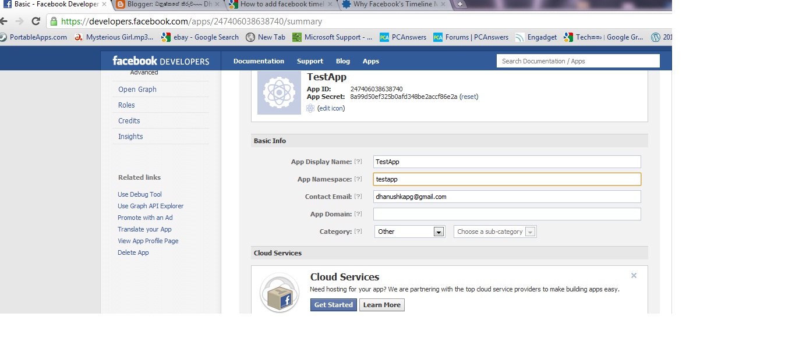Viewport: 792px width, 363px height.
Task: Click the edit icon link
Action: point(331,108)
